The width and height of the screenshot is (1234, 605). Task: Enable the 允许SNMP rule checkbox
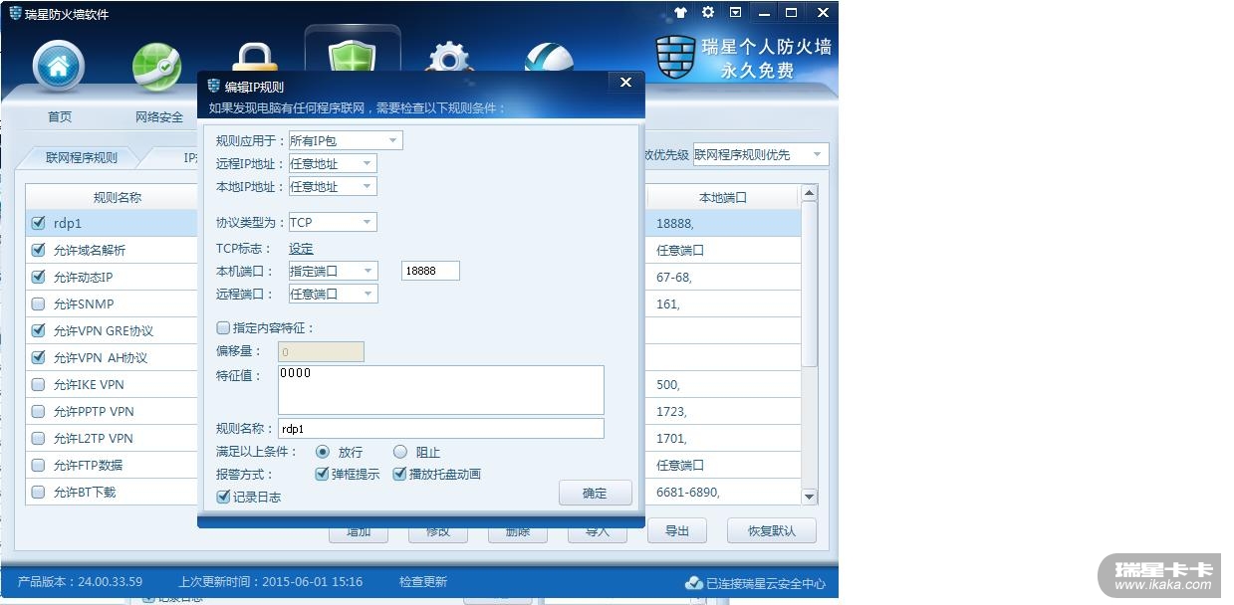(x=39, y=303)
